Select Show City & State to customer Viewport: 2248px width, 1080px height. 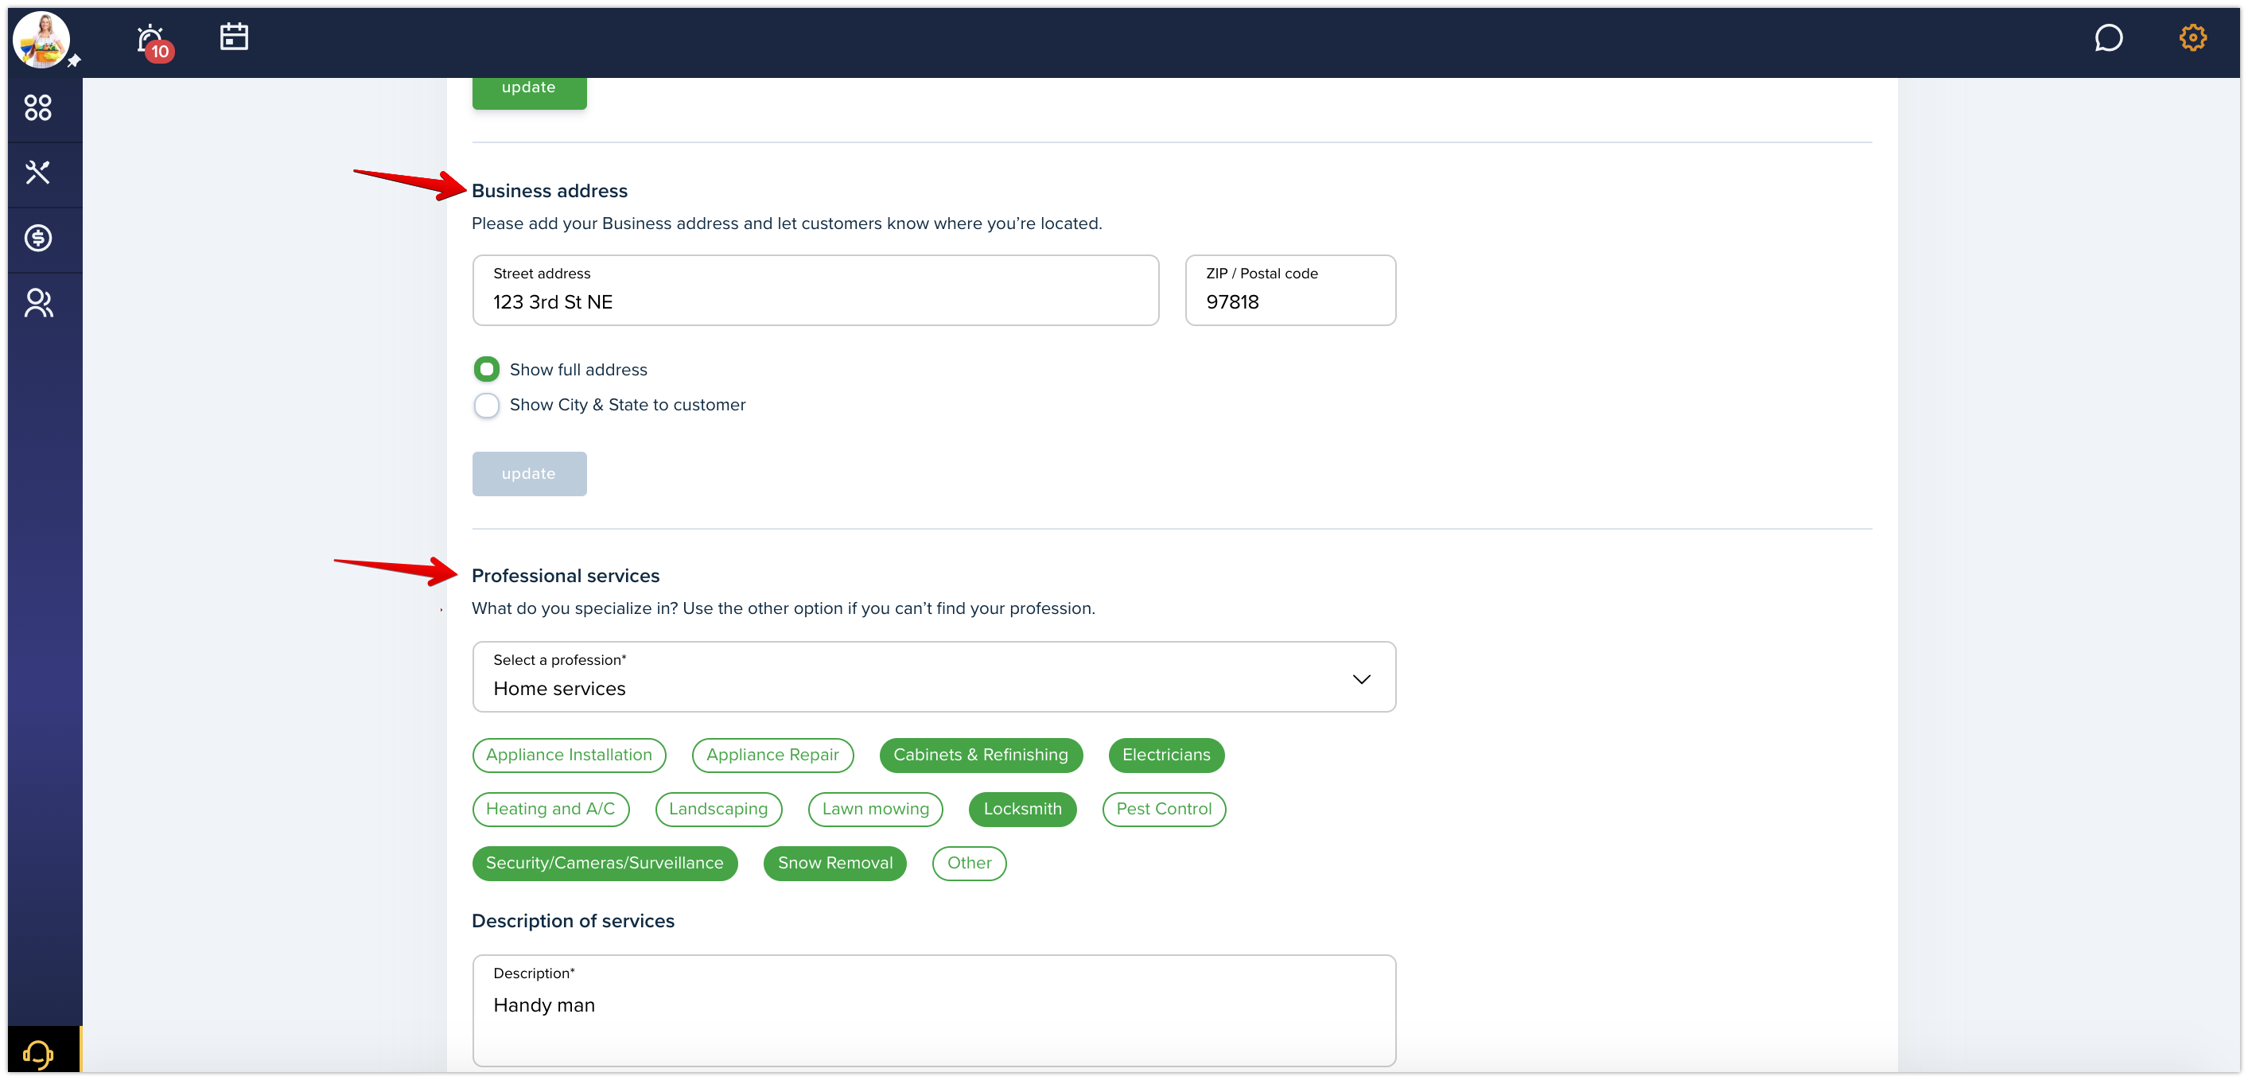coord(486,405)
